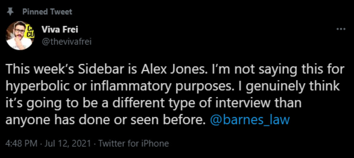Click the word "interview" in the tweet
Image resolution: width=354 pixels, height=158 pixels.
pyautogui.click(x=235, y=103)
